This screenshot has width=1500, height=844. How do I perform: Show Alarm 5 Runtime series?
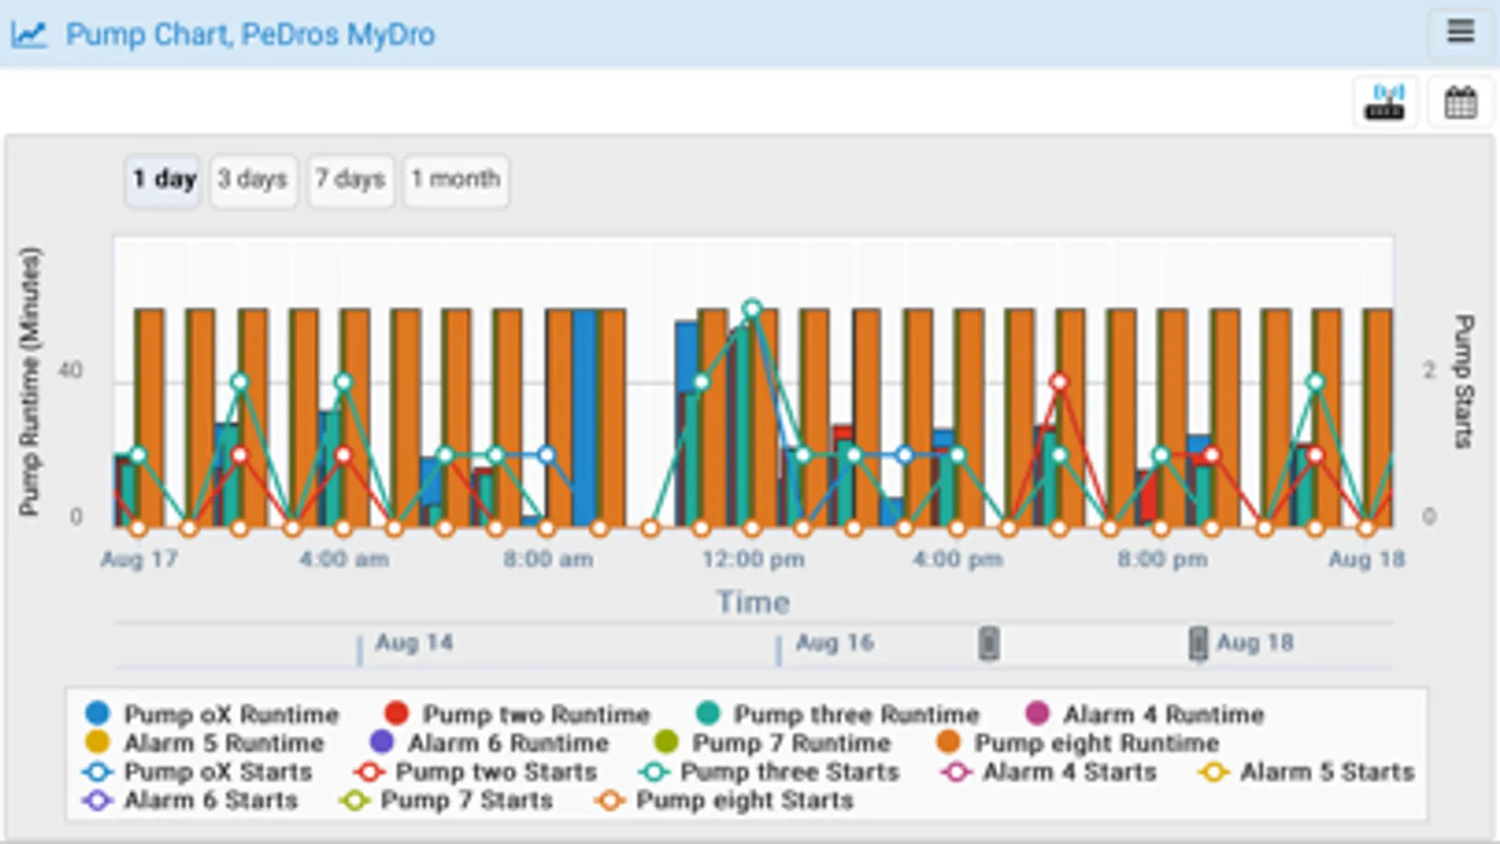click(x=204, y=743)
